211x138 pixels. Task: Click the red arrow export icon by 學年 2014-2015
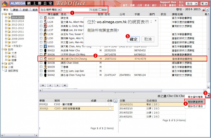[x=204, y=10]
